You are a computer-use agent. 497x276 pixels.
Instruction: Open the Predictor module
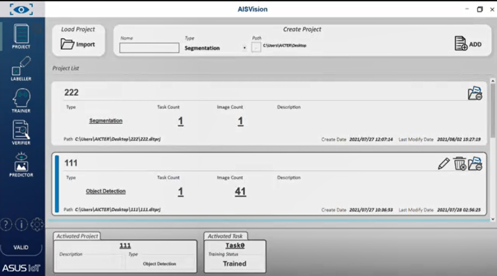21,165
